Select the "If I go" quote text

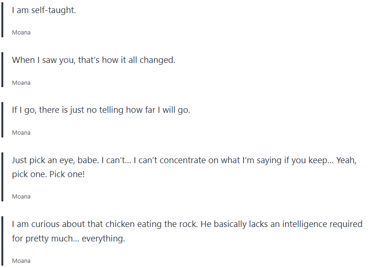(x=101, y=110)
